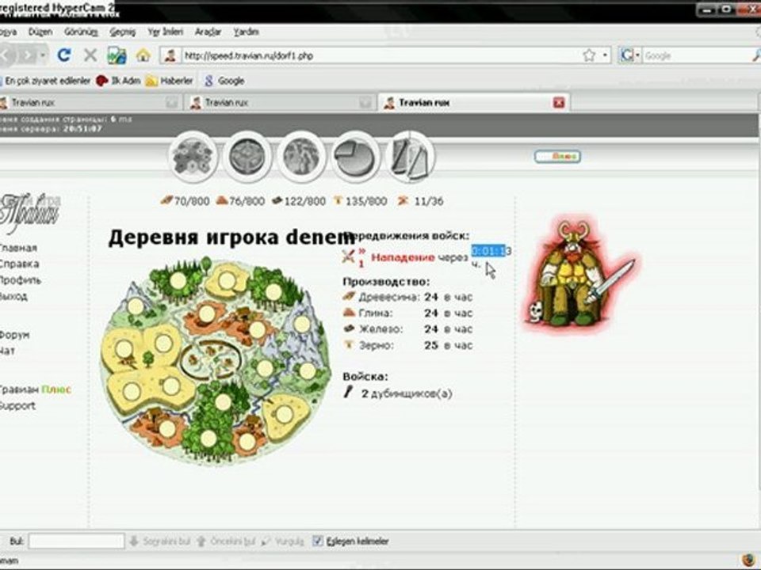
Task: Open the Home page icon
Action: tap(143, 55)
